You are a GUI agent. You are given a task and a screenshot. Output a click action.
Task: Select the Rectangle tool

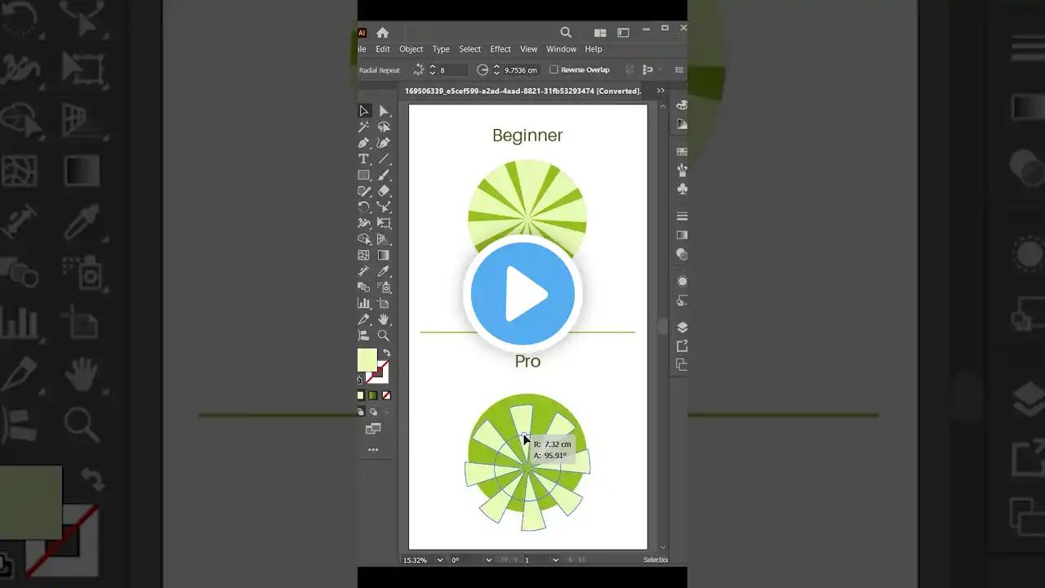(364, 175)
